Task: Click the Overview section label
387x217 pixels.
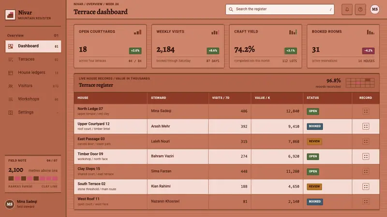Action: pos(15,35)
